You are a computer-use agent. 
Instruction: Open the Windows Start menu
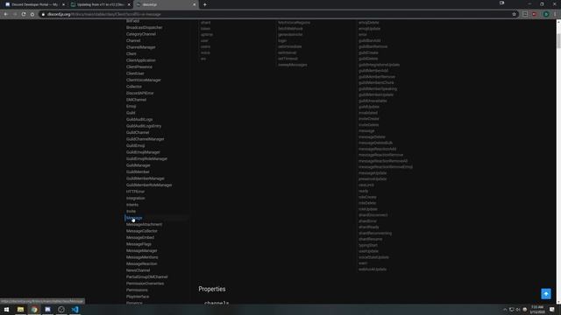tap(6, 310)
